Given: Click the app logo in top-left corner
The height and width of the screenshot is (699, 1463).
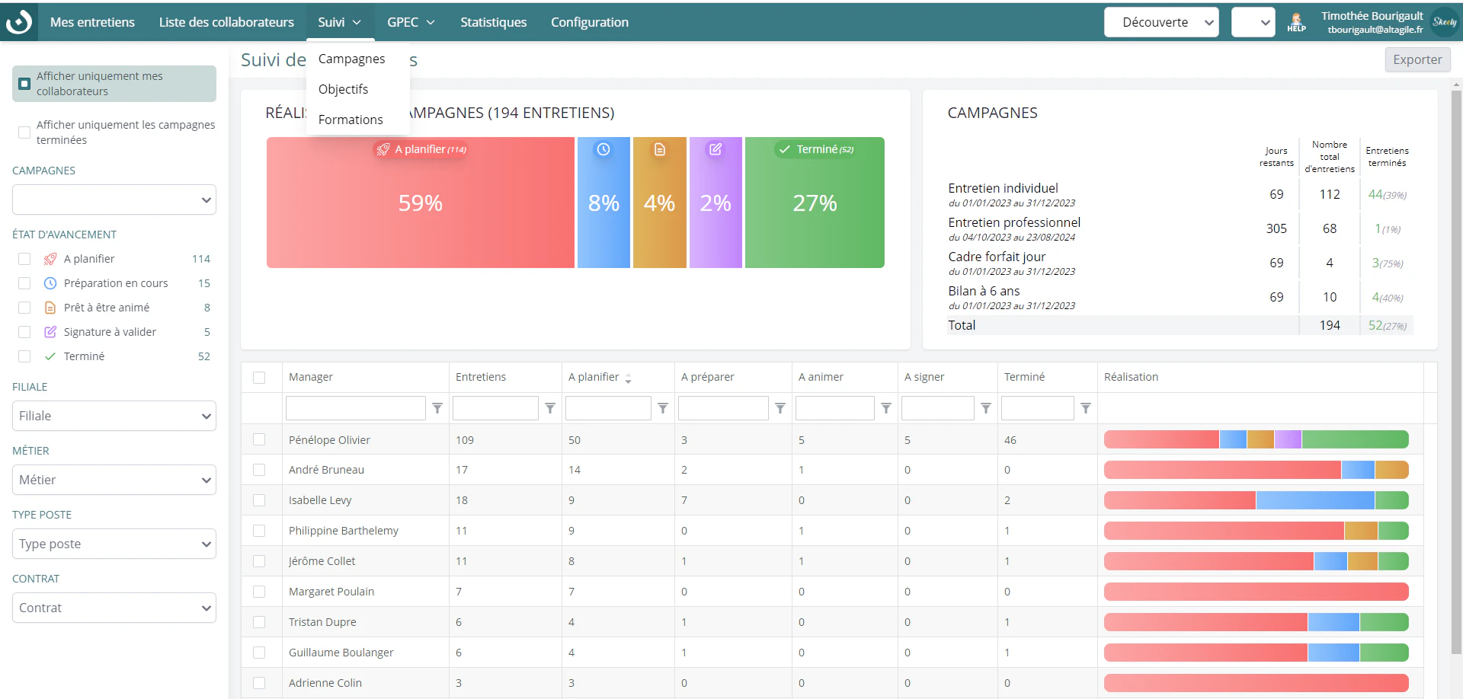Looking at the screenshot, I should (18, 21).
